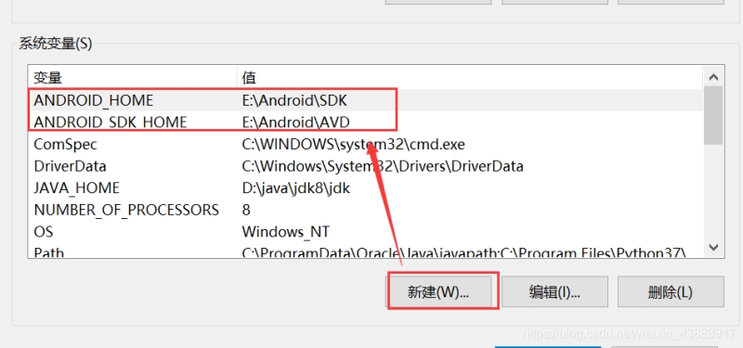
Task: Click the 变量 column header
Action: [x=132, y=77]
